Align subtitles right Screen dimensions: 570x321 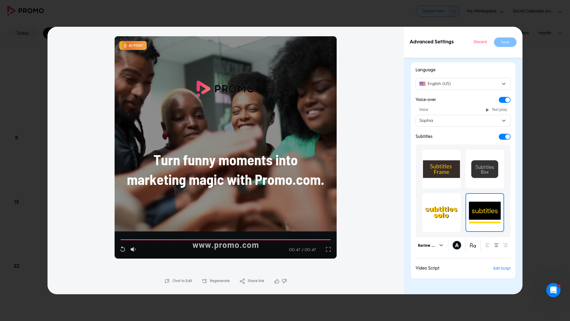coord(505,245)
